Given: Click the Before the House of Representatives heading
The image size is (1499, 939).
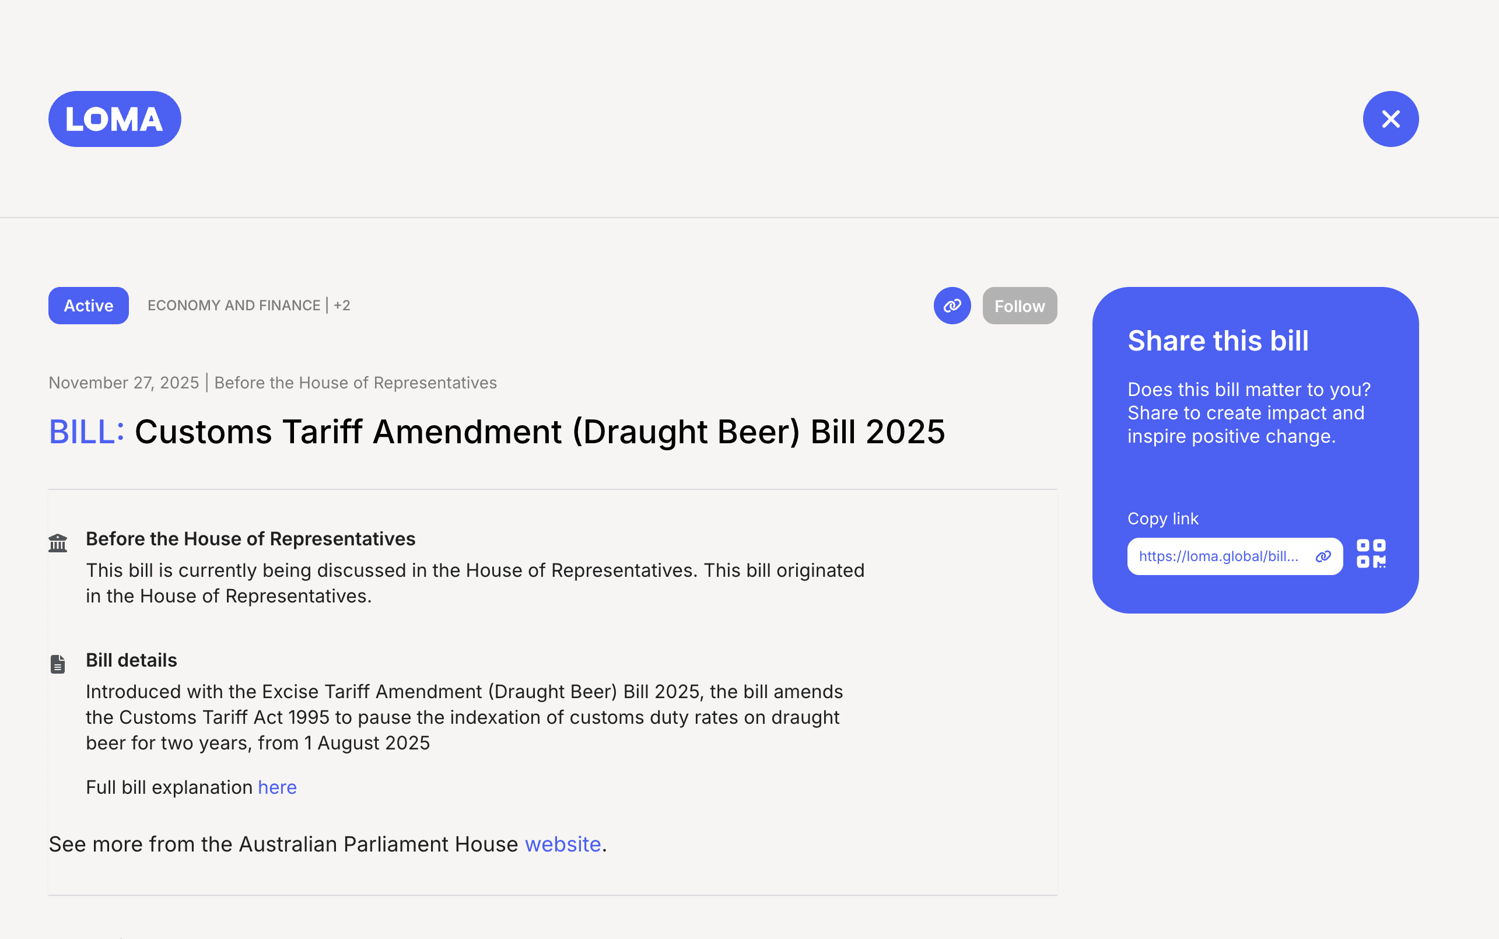Looking at the screenshot, I should click(250, 539).
